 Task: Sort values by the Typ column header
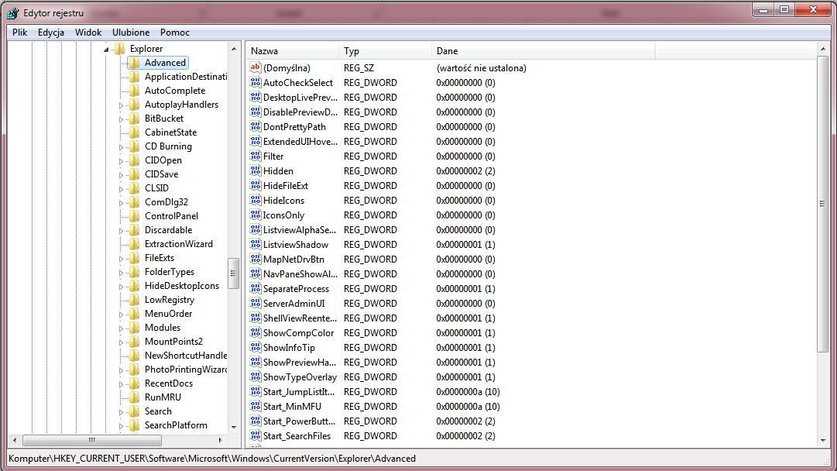point(385,50)
